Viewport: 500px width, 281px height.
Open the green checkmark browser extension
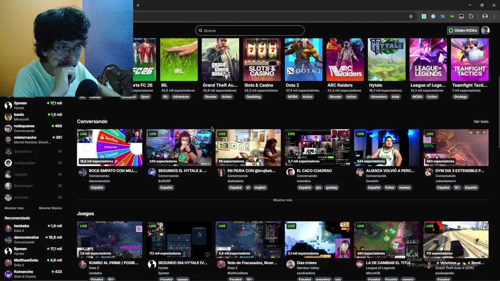(x=424, y=16)
